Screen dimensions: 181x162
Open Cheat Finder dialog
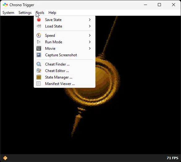65,64
